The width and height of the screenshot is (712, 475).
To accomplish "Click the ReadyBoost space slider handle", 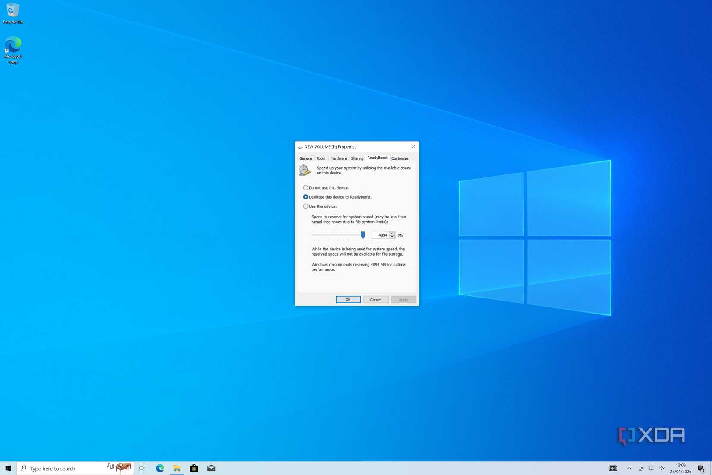I will click(x=363, y=235).
